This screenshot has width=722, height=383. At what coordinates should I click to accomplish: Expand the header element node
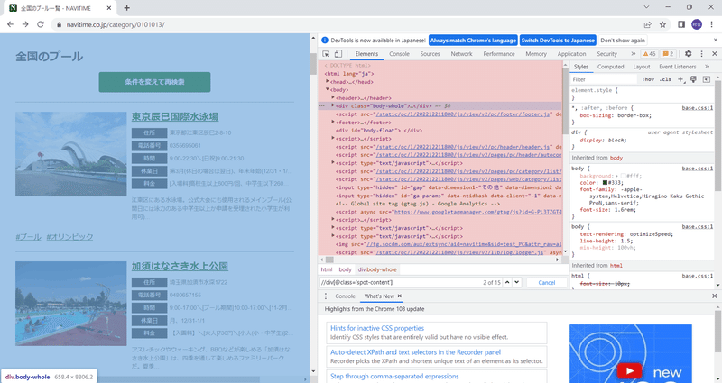pos(333,97)
